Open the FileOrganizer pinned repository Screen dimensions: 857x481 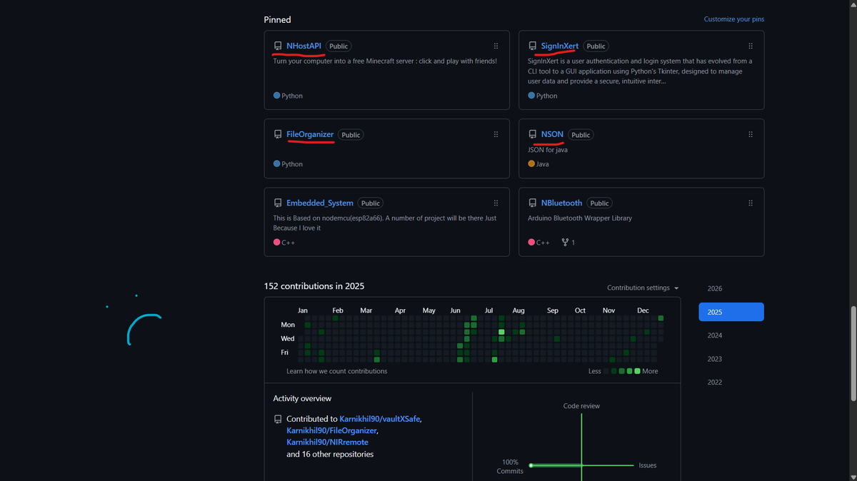310,134
